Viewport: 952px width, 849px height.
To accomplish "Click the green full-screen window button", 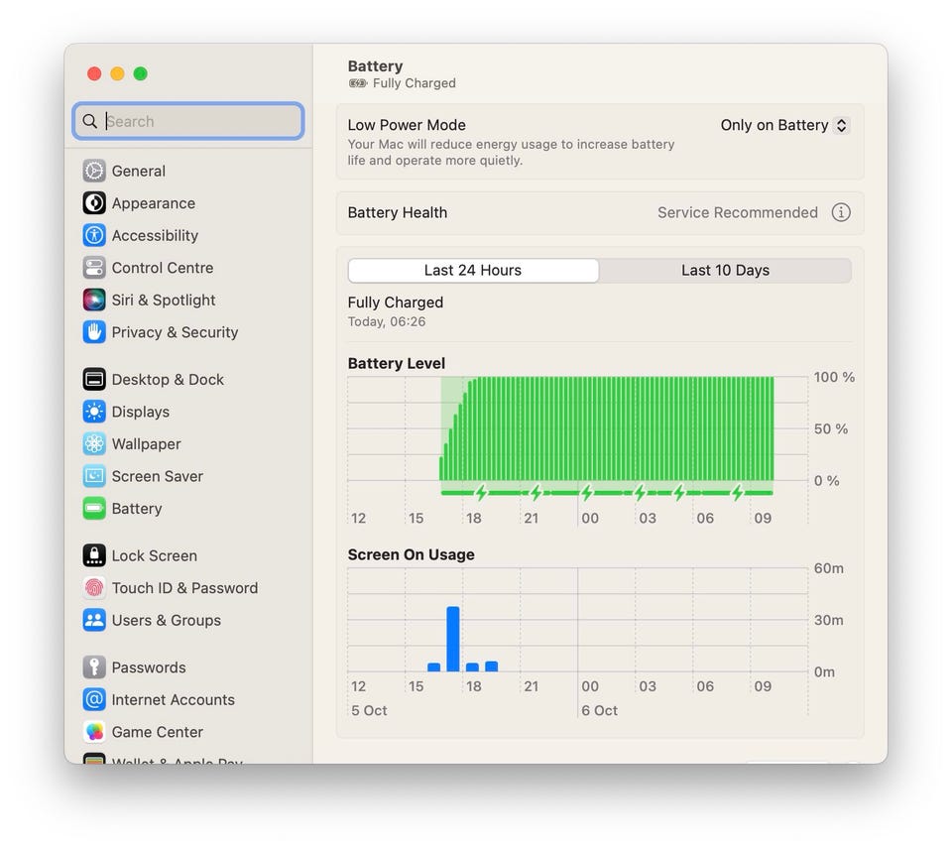I will 140,73.
